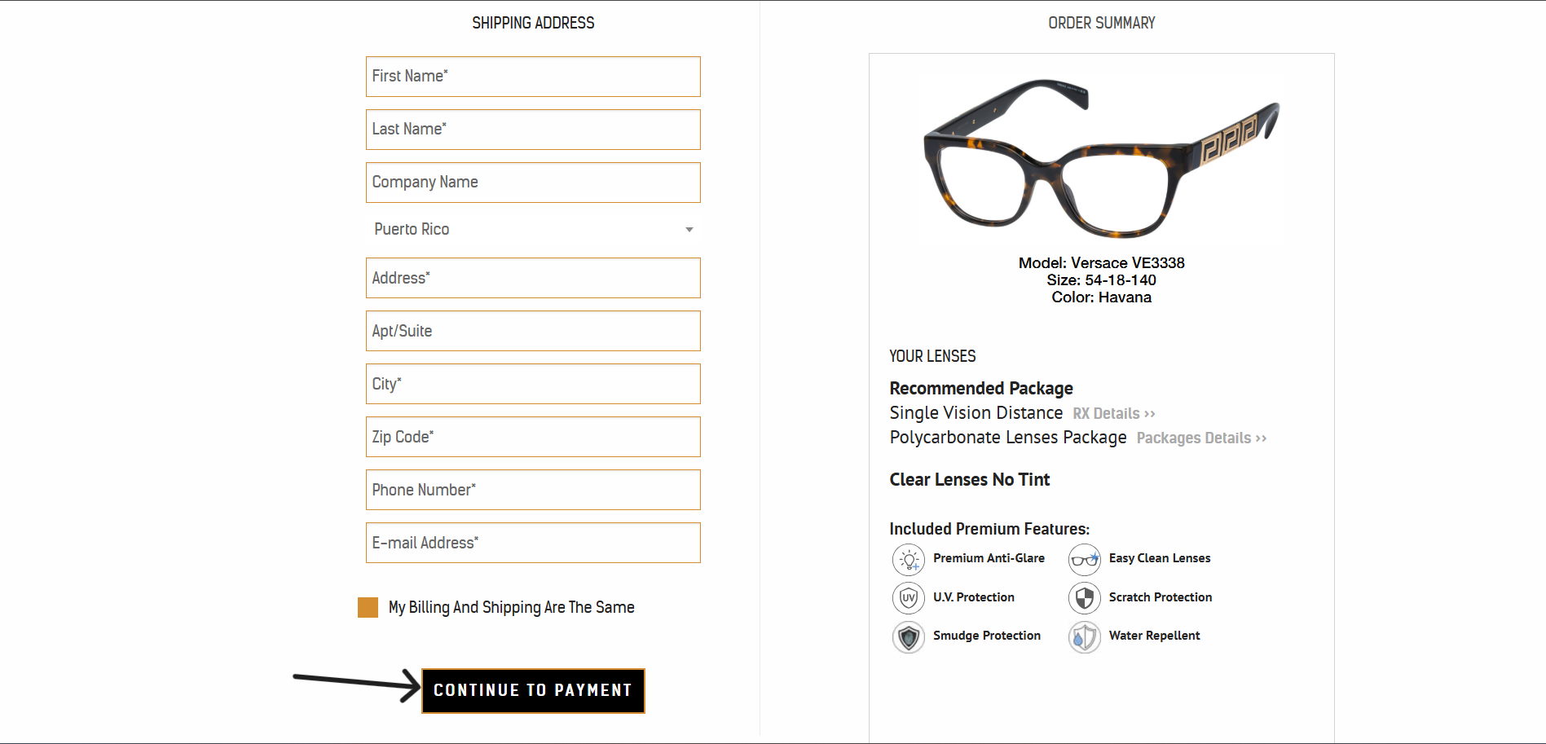1546x744 pixels.
Task: Click the Easy Clean Lenses icon
Action: pyautogui.click(x=1084, y=560)
